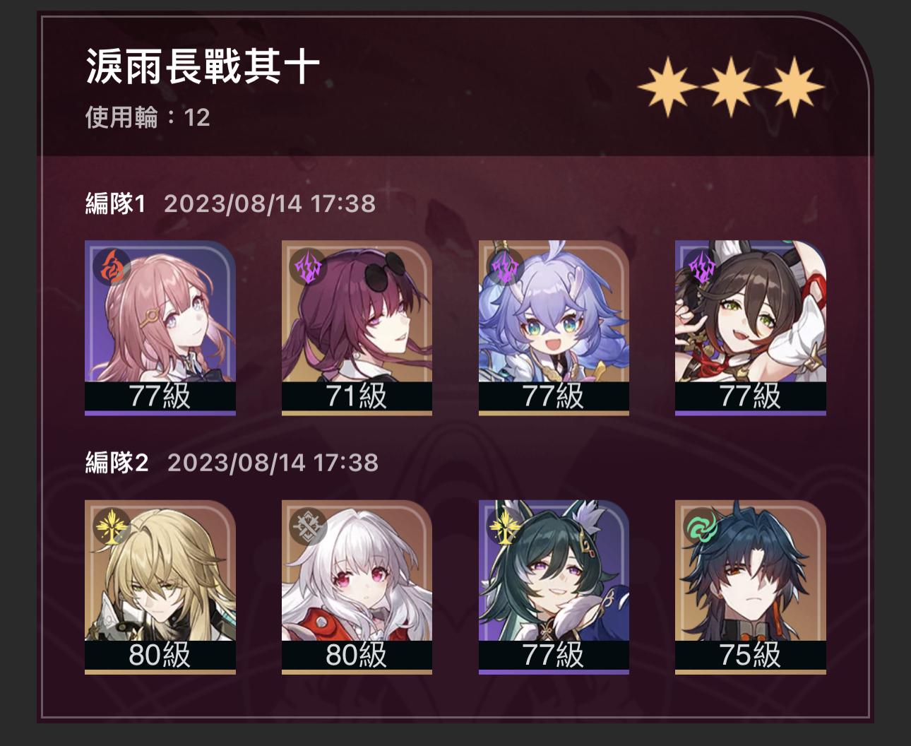Click the Lightning icon on sunglasses character card
The width and height of the screenshot is (911, 746).
click(x=309, y=268)
